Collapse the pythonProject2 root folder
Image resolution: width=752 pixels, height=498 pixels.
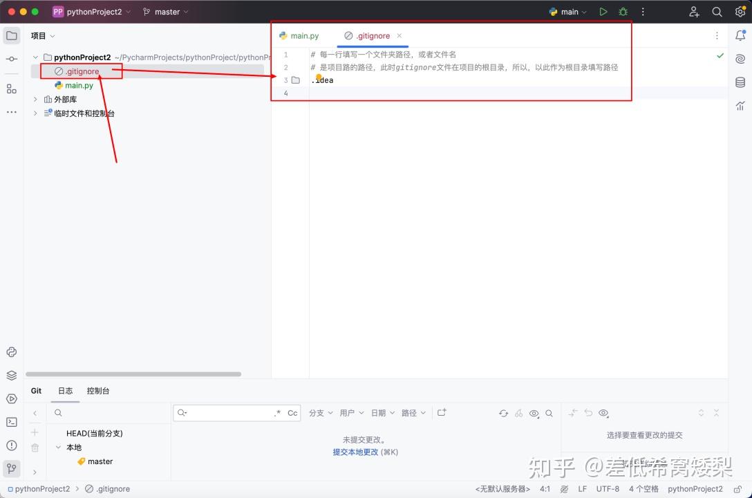pyautogui.click(x=35, y=57)
